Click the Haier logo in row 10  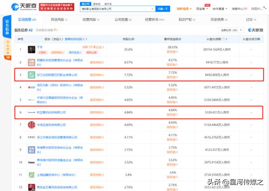[x=32, y=162]
